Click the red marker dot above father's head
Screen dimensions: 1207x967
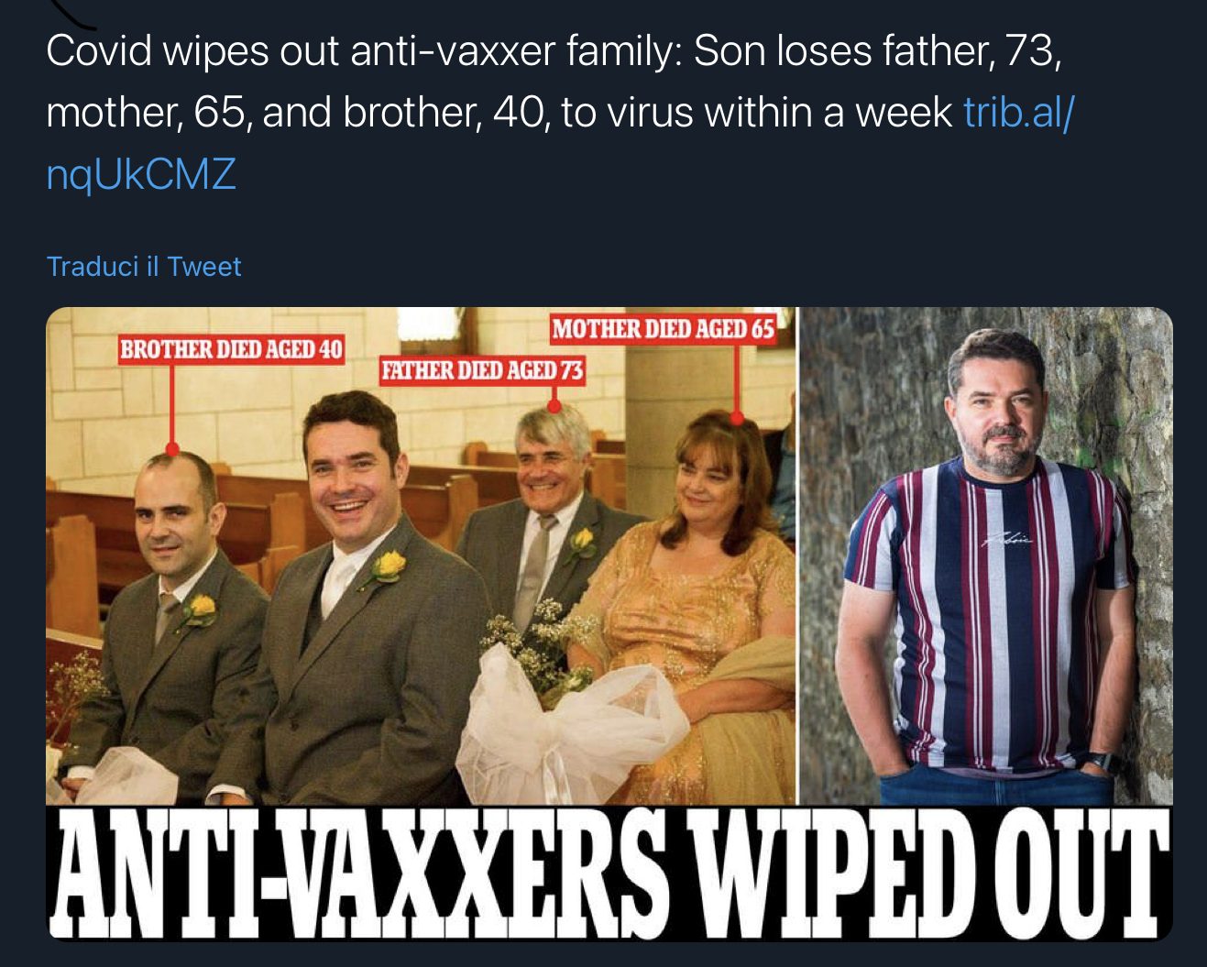[x=554, y=406]
